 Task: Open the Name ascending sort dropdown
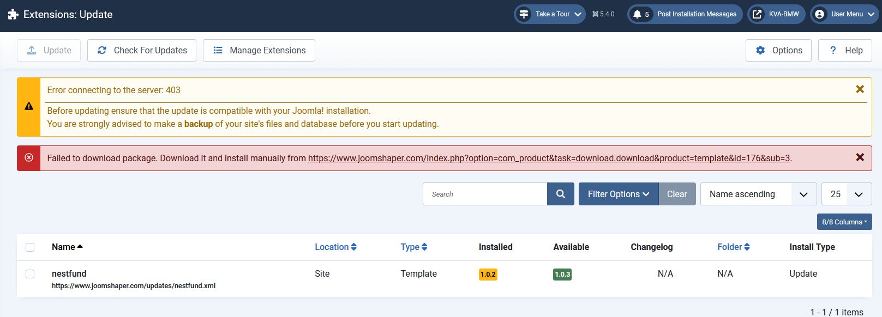[x=758, y=194]
